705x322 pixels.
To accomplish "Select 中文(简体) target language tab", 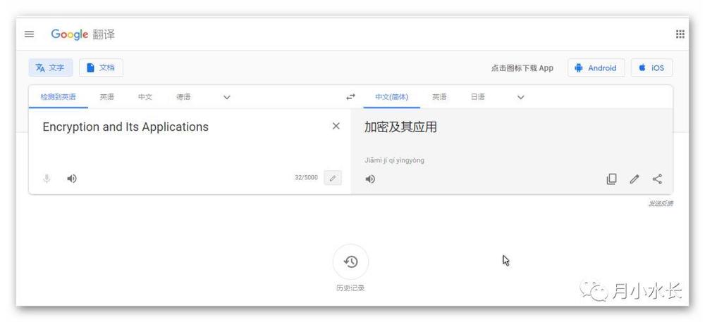I will 391,97.
